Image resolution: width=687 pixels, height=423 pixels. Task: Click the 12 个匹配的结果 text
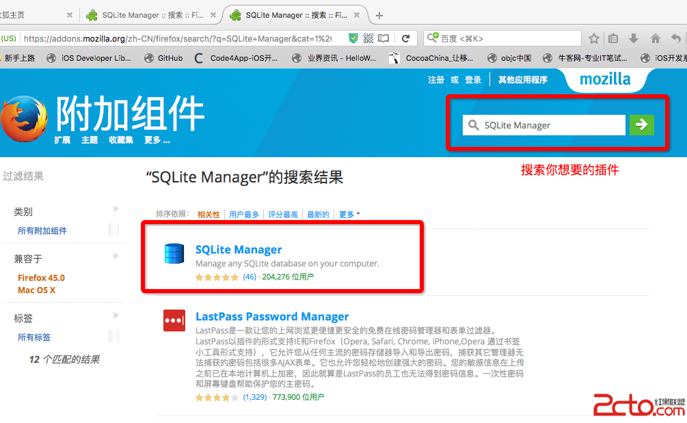(x=64, y=359)
